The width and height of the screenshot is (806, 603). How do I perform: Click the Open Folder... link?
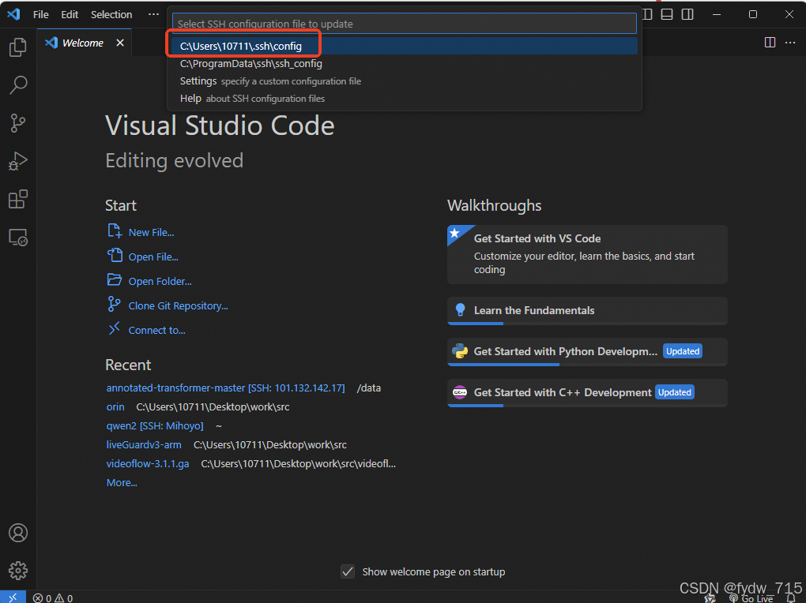(160, 282)
